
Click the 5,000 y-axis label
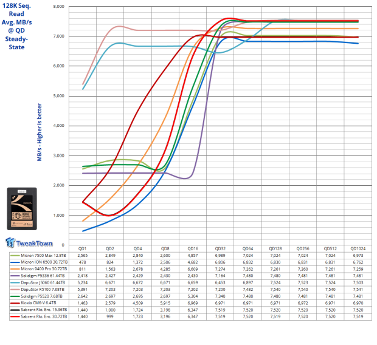point(59,96)
